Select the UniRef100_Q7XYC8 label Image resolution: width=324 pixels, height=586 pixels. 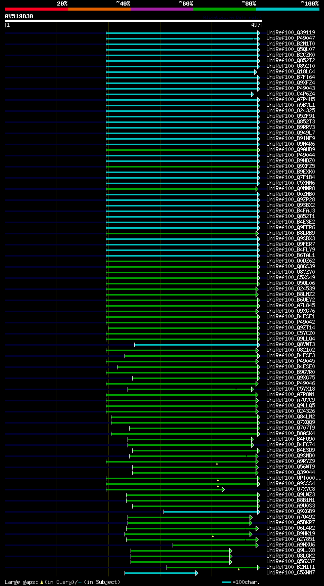[291, 489]
